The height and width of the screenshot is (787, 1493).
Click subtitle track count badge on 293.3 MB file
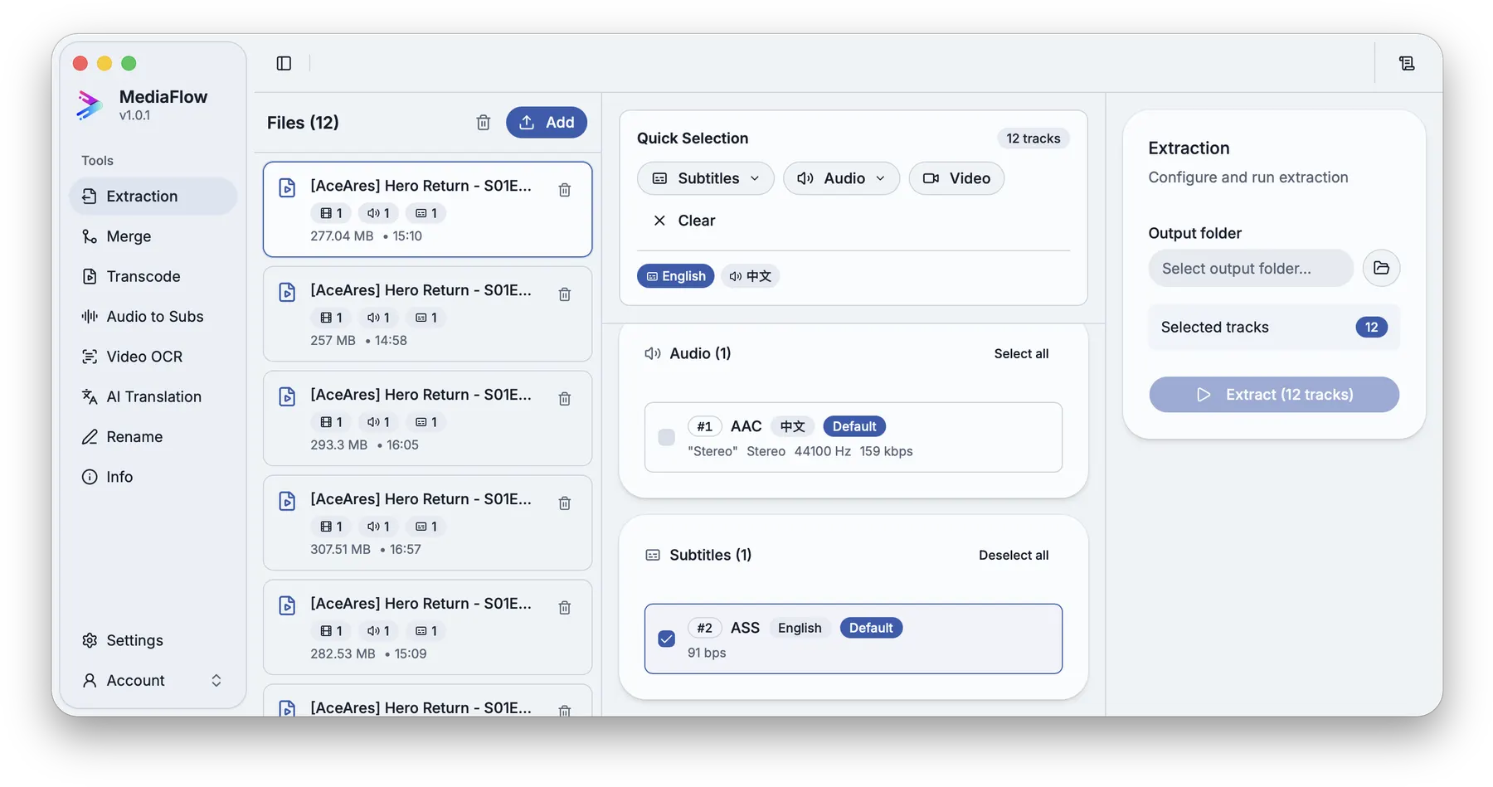[x=426, y=422]
